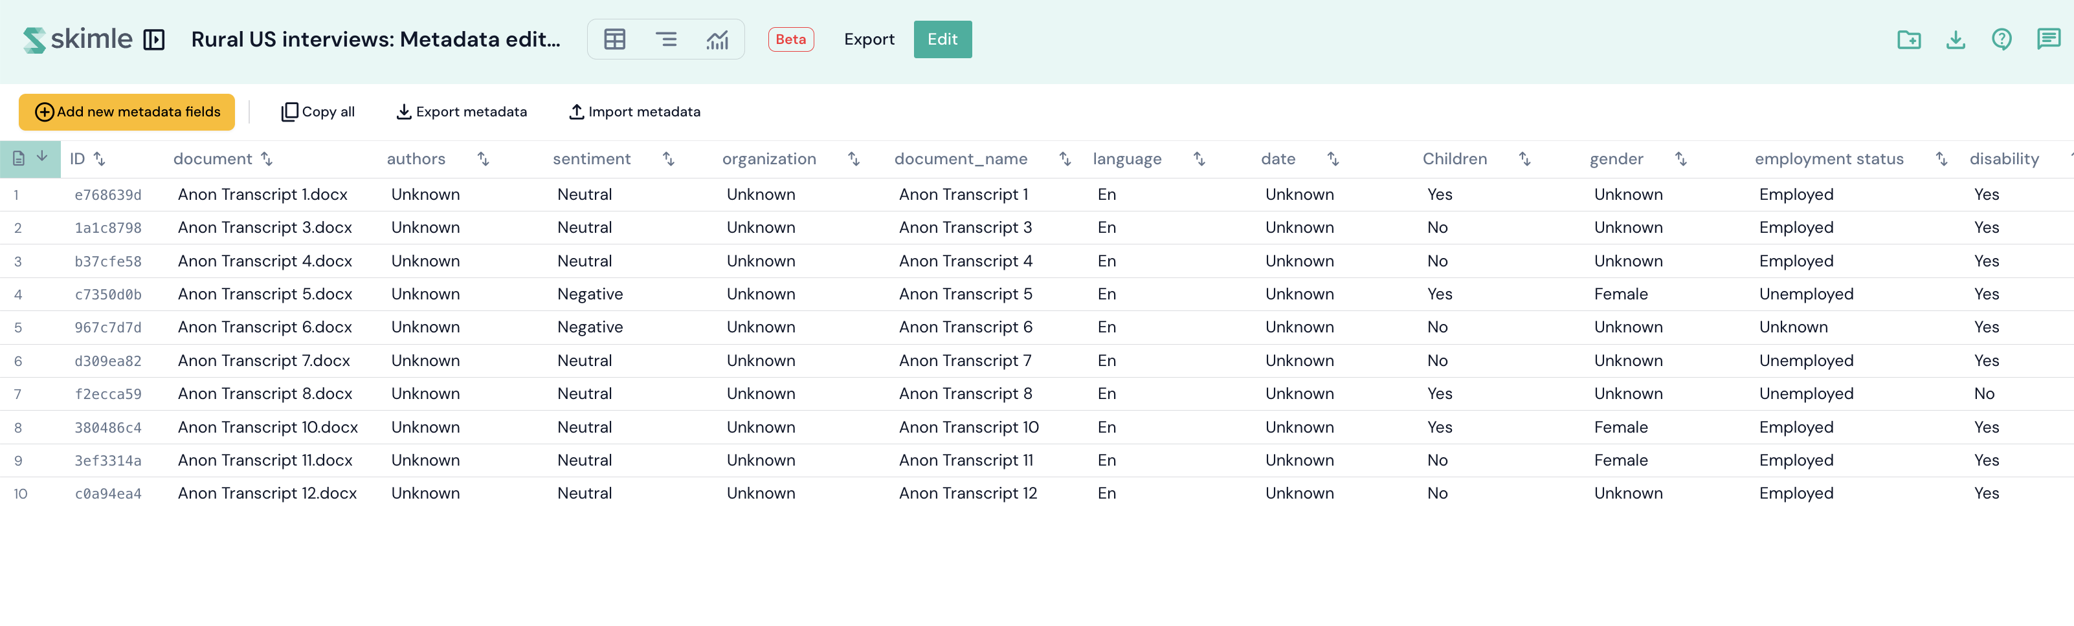
Task: Switch to table view icon
Action: click(x=614, y=39)
